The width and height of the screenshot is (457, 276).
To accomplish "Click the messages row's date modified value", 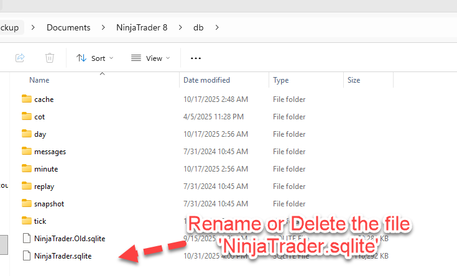I will (216, 152).
